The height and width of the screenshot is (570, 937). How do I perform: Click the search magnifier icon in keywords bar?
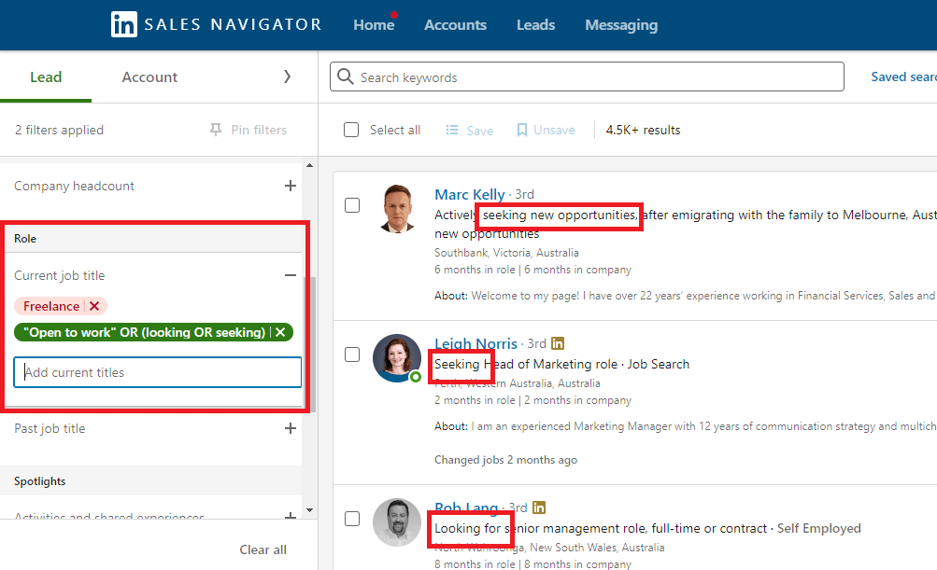346,76
